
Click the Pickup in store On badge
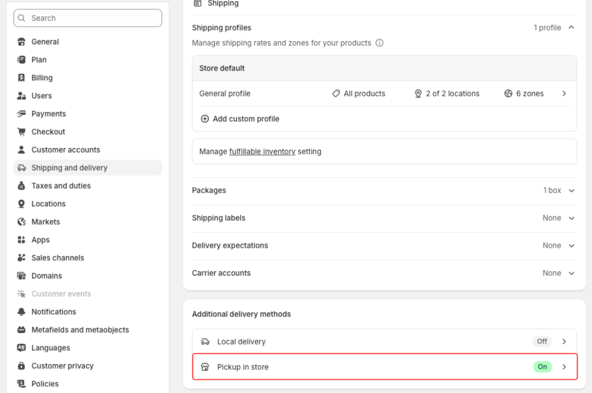pos(542,366)
